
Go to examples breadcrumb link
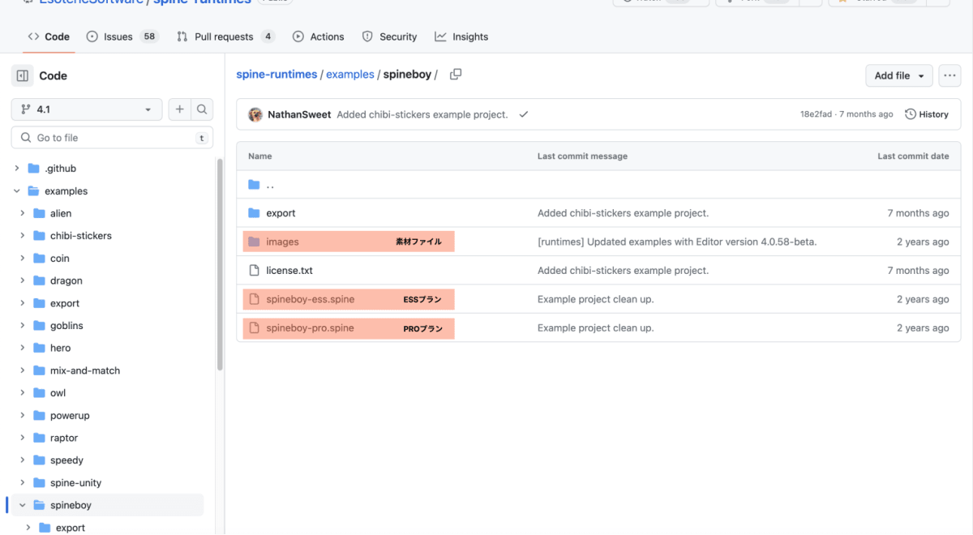350,75
